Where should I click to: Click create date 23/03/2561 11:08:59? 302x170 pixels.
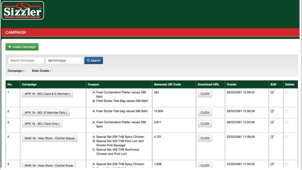pos(240,137)
